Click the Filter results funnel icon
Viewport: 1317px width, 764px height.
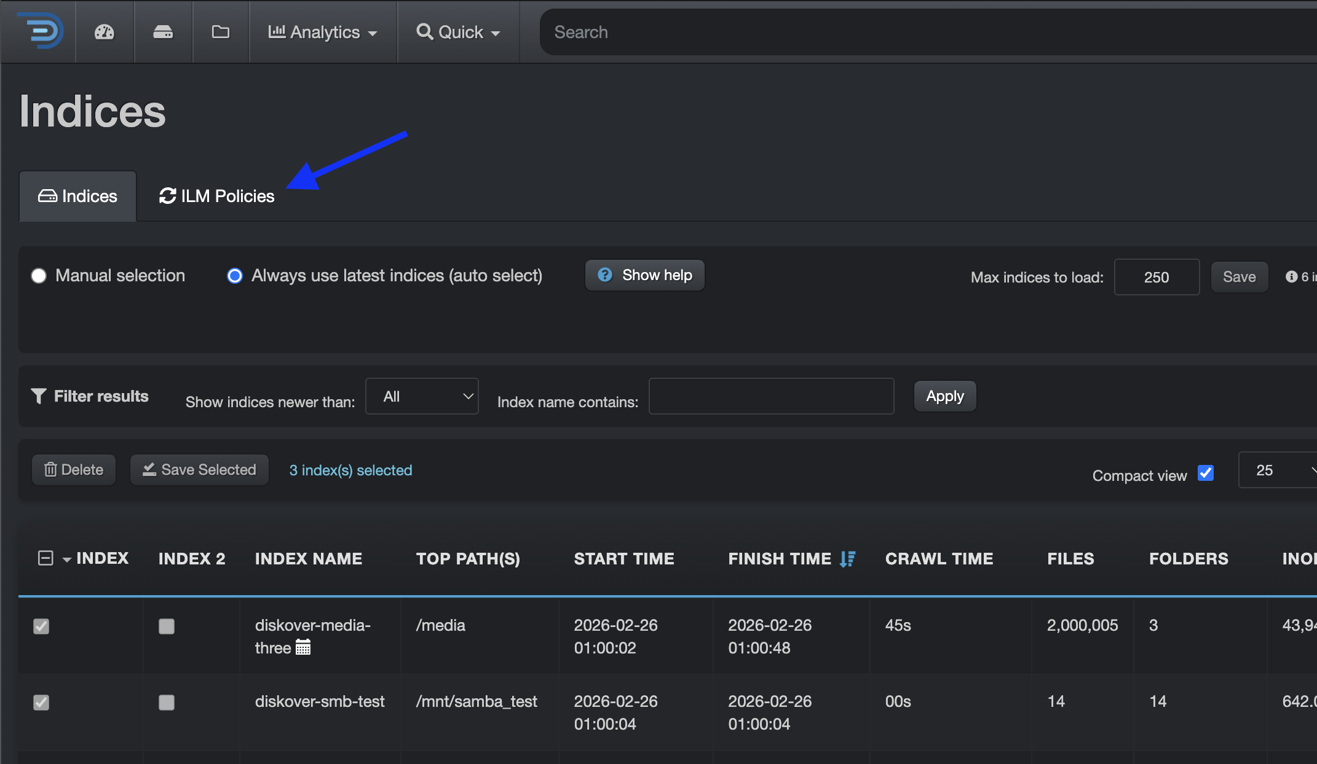pos(39,396)
